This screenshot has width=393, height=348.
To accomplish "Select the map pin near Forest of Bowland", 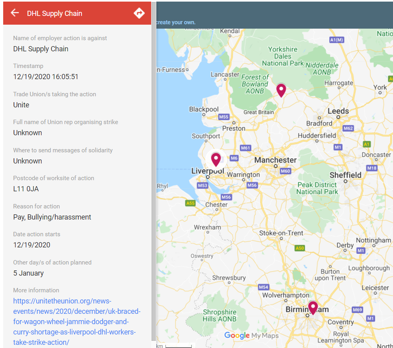I will click(281, 90).
